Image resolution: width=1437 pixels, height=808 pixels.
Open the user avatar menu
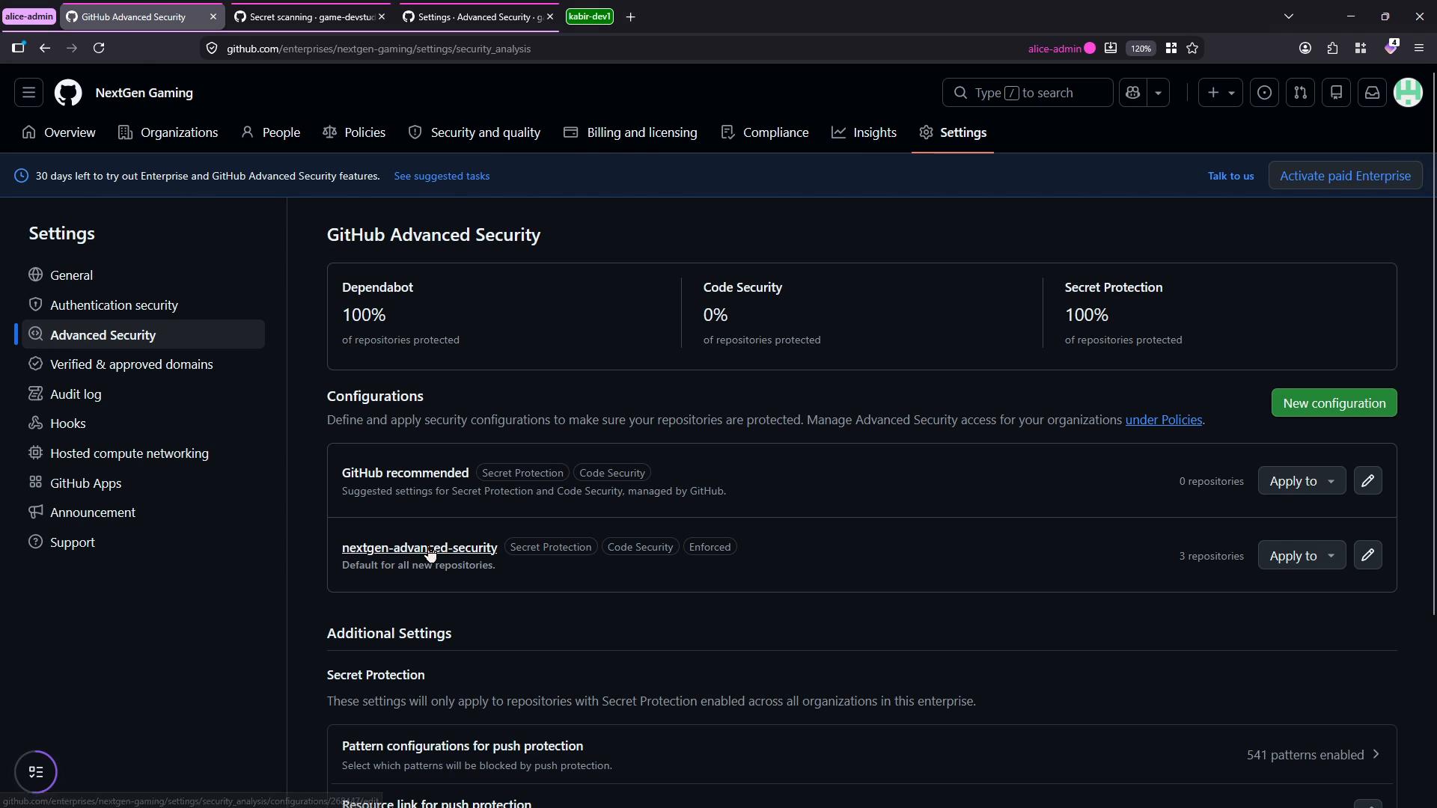(1408, 93)
